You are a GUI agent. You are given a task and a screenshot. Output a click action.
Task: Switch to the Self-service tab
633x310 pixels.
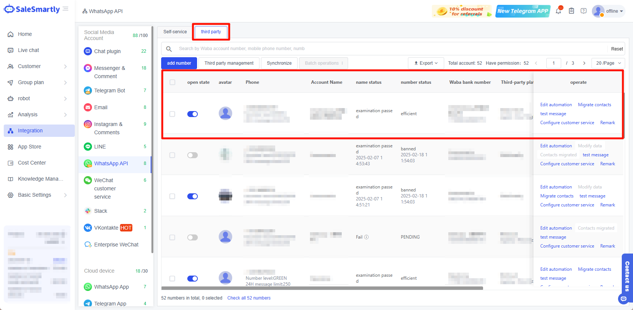click(175, 32)
